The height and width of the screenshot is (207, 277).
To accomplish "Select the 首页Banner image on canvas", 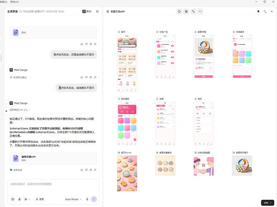I will click(127, 173).
